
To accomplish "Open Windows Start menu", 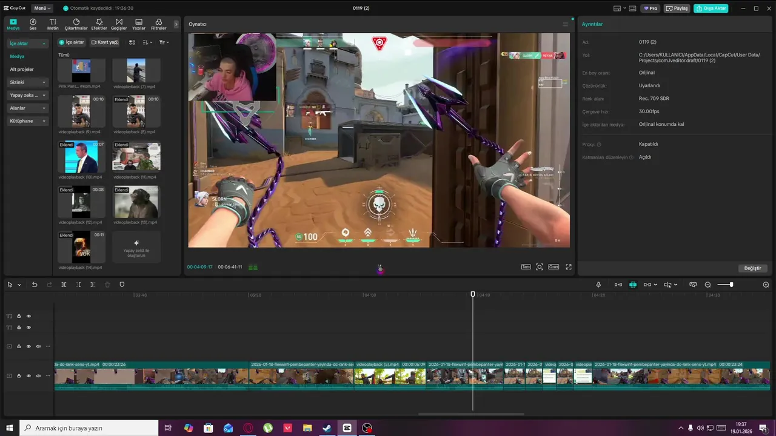I will [10, 428].
